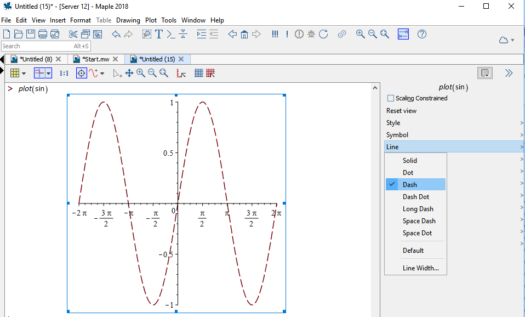Zoom in using the main toolbar magnifier plus
Viewport: 525px width, 317px height.
[360, 34]
